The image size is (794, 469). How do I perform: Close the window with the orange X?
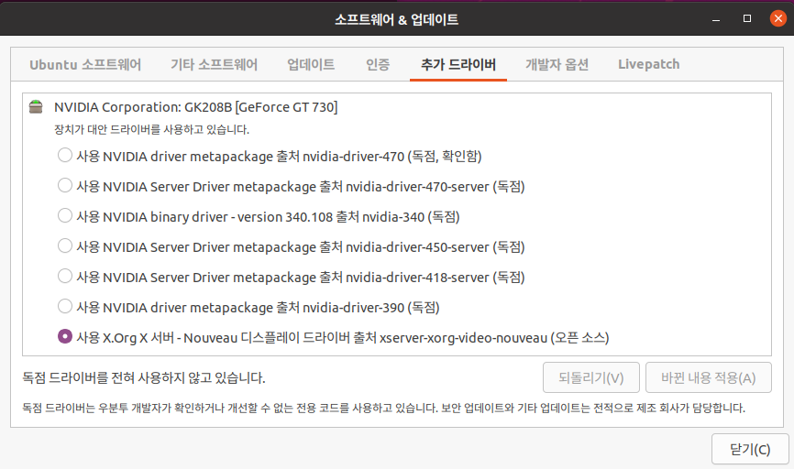point(777,18)
